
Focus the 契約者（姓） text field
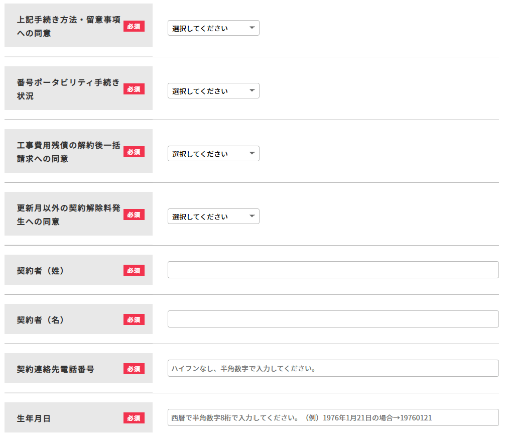(x=333, y=270)
